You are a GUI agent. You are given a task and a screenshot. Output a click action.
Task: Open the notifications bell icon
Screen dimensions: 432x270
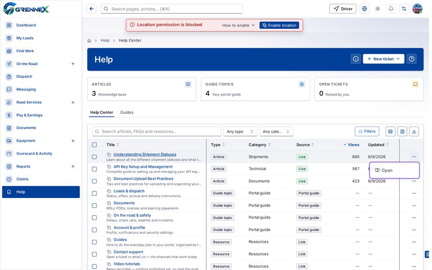(391, 9)
